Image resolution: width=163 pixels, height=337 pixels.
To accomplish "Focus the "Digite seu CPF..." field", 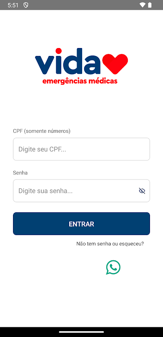I will coord(81,149).
